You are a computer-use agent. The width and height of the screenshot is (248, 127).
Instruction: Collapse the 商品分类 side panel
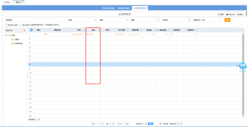(x=24, y=30)
